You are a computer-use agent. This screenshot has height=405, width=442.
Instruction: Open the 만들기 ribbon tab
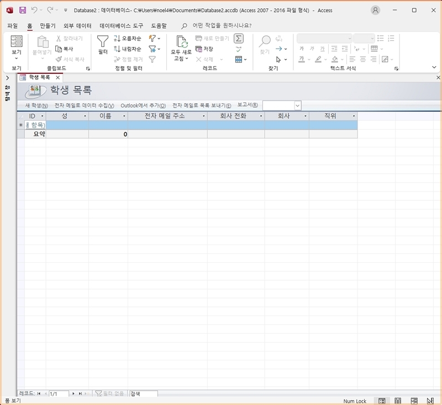[x=48, y=25]
